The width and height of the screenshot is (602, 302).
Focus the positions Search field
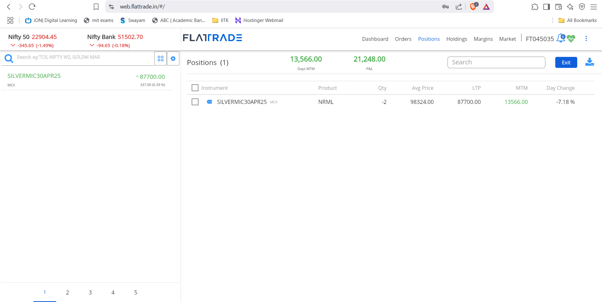[496, 62]
